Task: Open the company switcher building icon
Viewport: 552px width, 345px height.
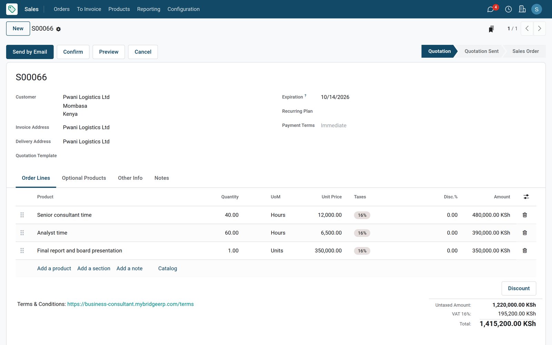Action: [522, 9]
